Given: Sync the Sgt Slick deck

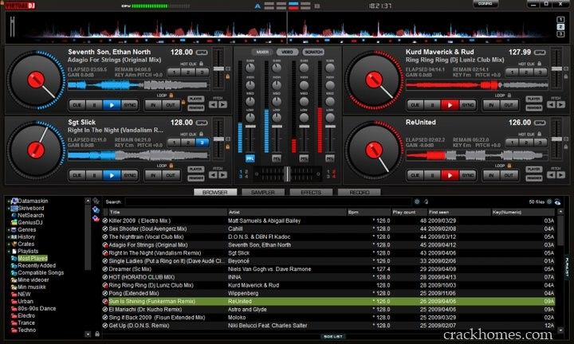Looking at the screenshot, I should pyautogui.click(x=129, y=175).
